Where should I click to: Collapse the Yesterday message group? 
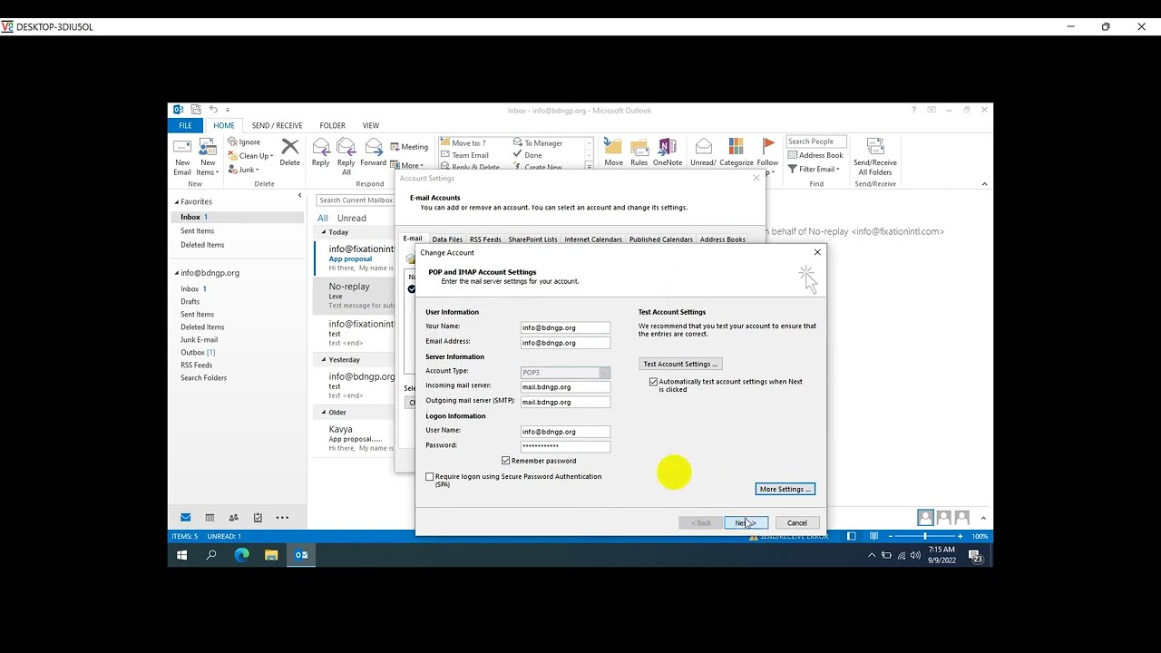point(324,359)
